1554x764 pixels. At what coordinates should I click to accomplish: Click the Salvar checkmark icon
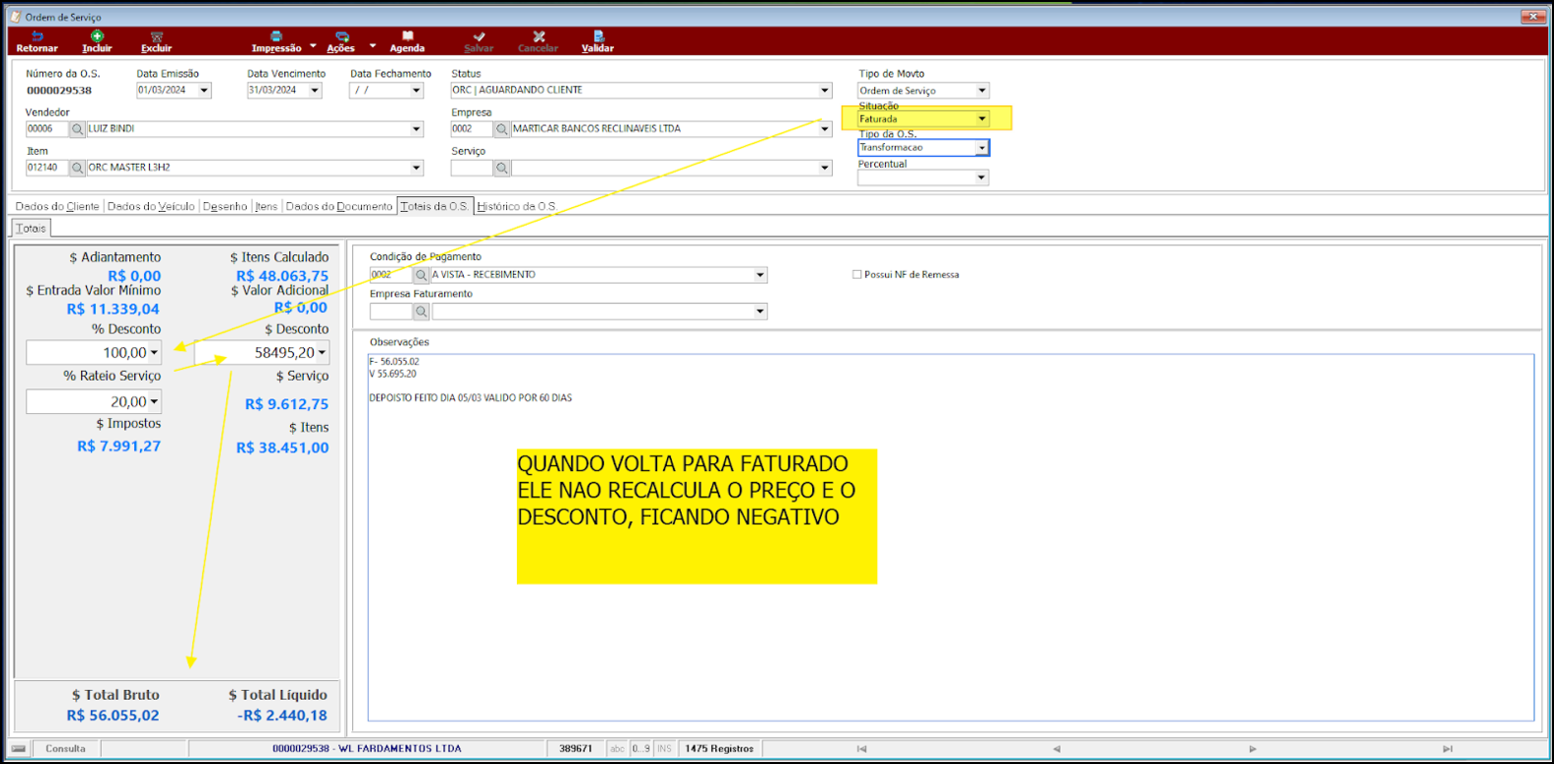tap(479, 36)
